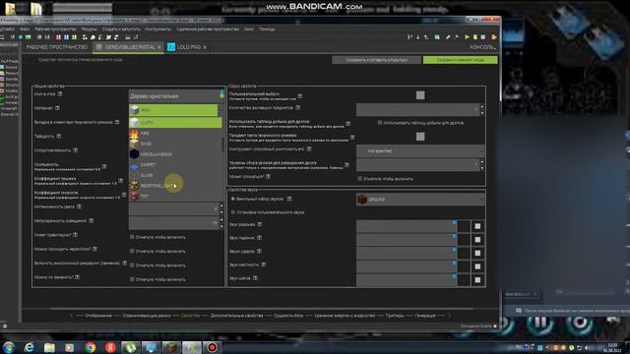
Task: Go to the Ограничивающие рамки page
Action: [147, 316]
